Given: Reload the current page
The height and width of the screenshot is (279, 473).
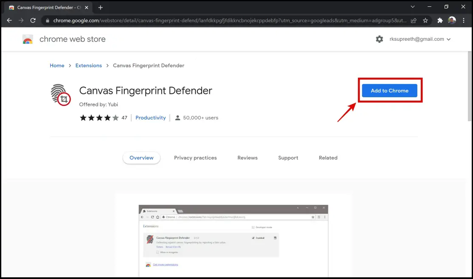Looking at the screenshot, I should point(33,20).
